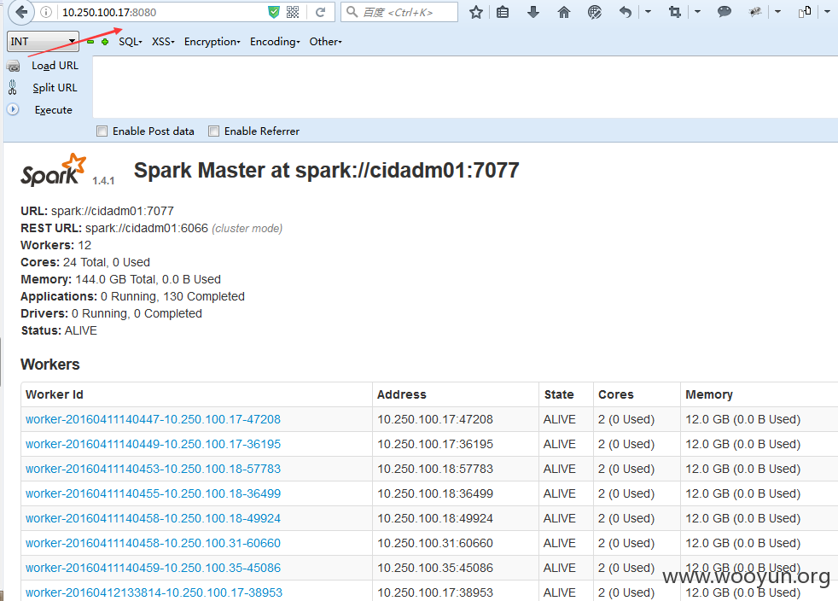Click the HackBar green minus icon

pyautogui.click(x=90, y=42)
